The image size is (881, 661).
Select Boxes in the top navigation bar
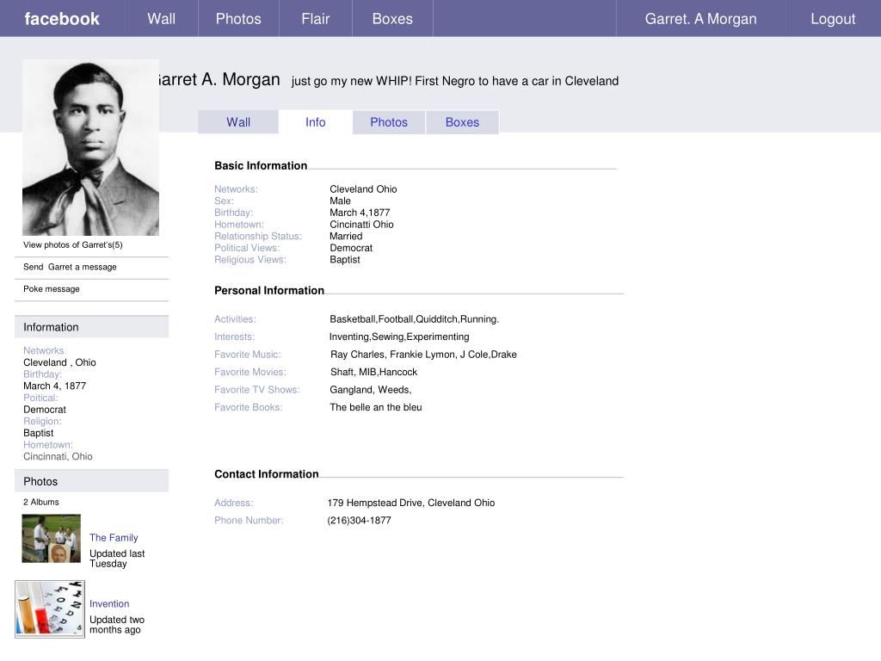(x=392, y=19)
